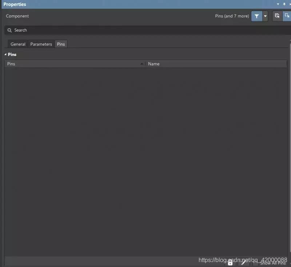Toggle the Show All Pins option
Screen dimensions: 291x267
(272, 263)
